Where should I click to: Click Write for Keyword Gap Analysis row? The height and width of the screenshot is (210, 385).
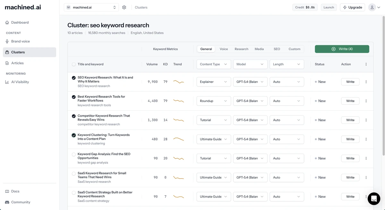click(x=350, y=158)
